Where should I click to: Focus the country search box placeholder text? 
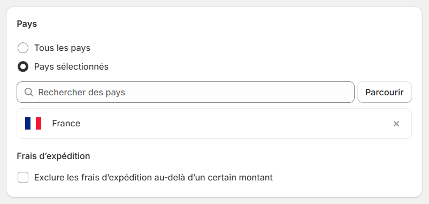pos(81,92)
